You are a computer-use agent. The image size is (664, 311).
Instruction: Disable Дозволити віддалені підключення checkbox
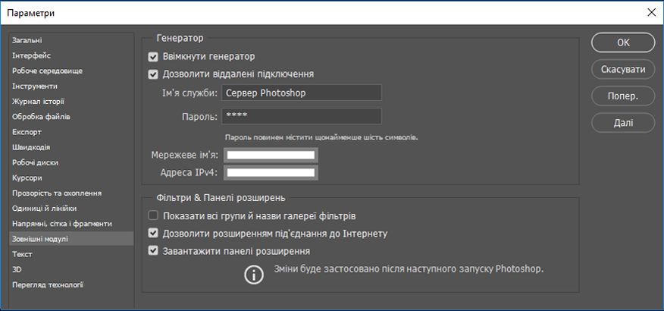point(154,74)
